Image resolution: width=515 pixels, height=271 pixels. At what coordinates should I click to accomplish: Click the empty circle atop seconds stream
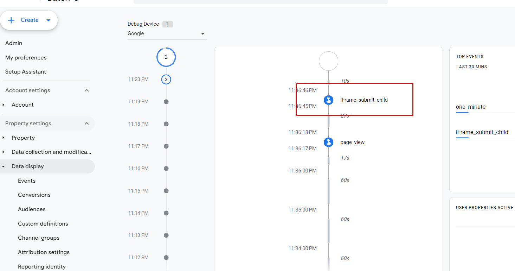328,61
